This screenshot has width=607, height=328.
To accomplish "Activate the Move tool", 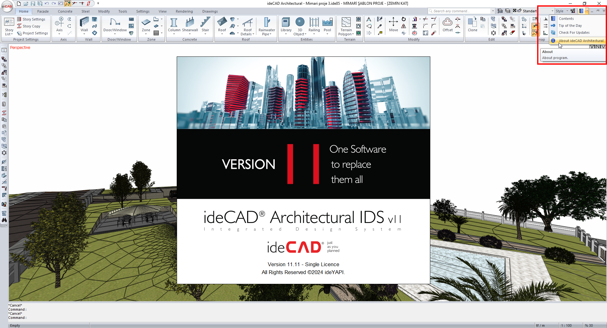I will pyautogui.click(x=394, y=25).
